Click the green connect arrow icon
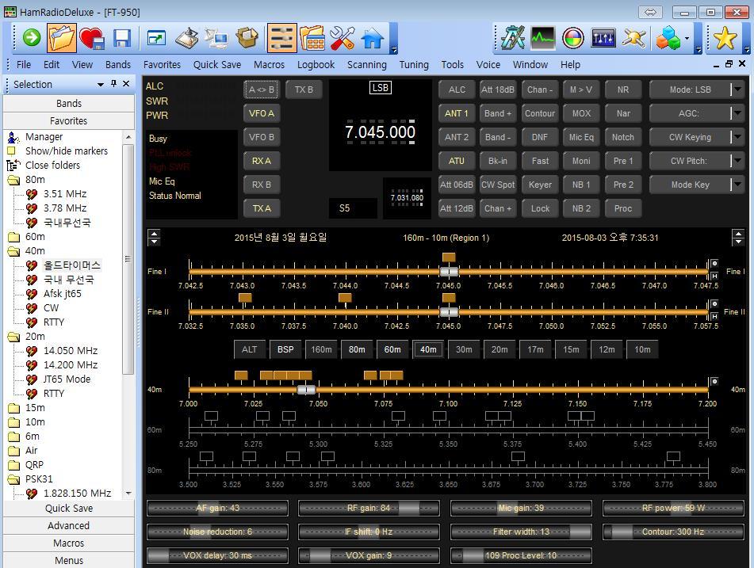754x568 pixels. coord(31,37)
